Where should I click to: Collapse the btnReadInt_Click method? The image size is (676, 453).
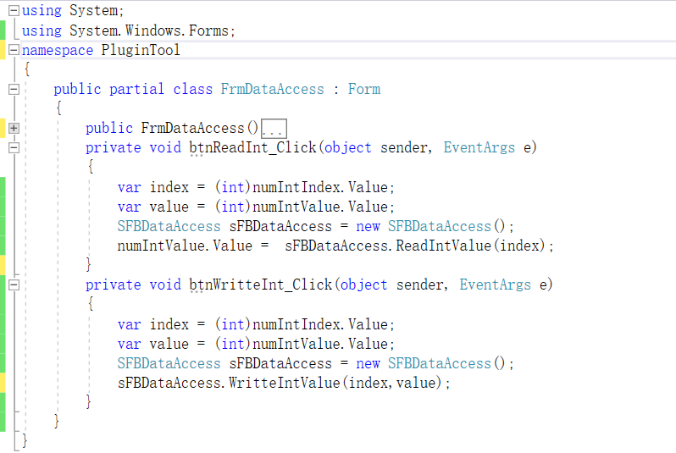click(14, 148)
